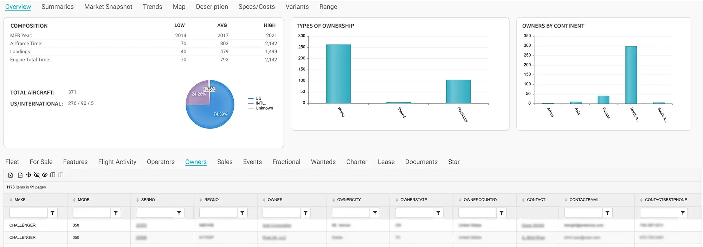Sort table by MODEL column arrows
The image size is (703, 247).
coord(74,200)
